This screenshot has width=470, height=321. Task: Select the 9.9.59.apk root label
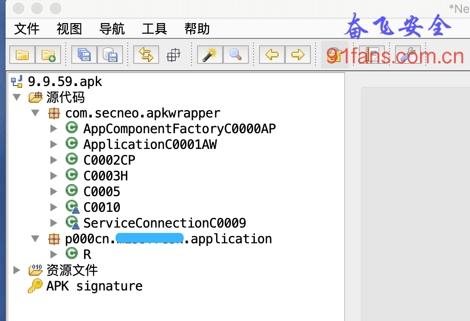[x=65, y=82]
